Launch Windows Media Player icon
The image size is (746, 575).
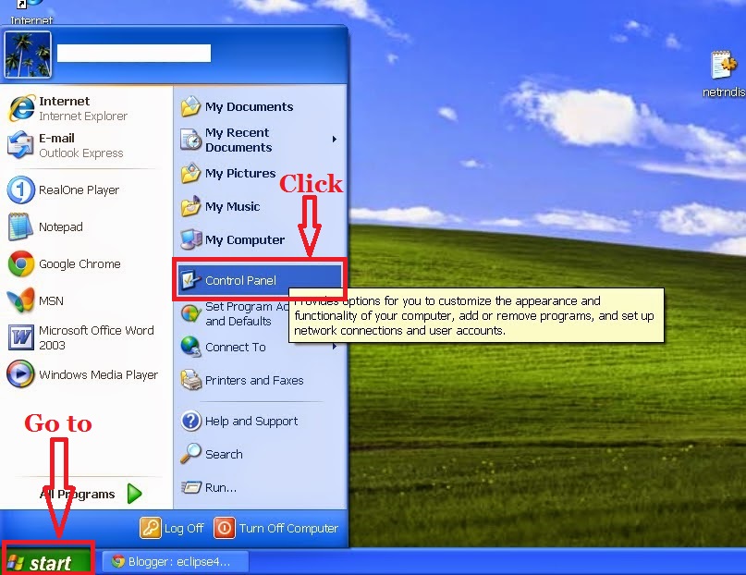pyautogui.click(x=20, y=374)
